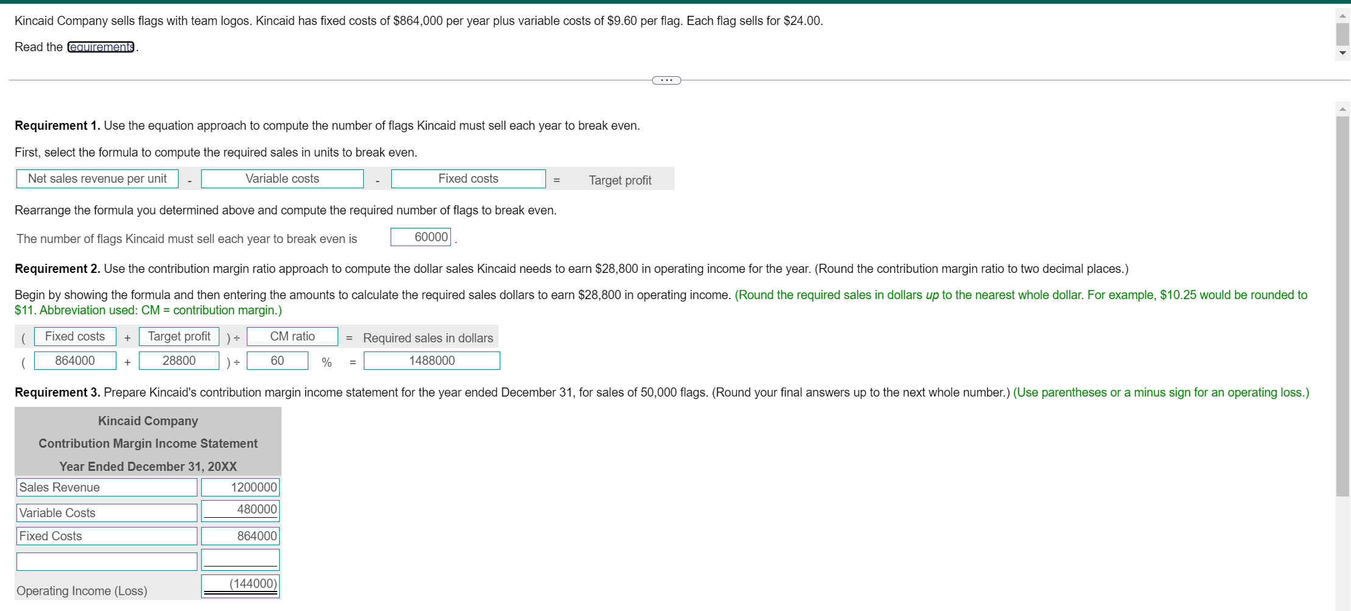1351x611 pixels.
Task: Open the Sales Revenue row label dropdown
Action: (x=107, y=487)
